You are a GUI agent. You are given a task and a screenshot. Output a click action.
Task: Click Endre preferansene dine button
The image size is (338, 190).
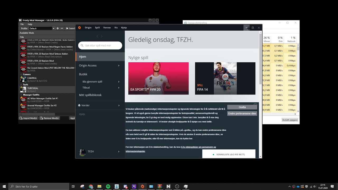point(242,113)
